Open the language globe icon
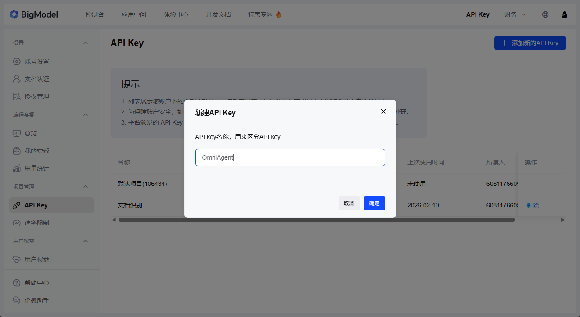 (545, 14)
